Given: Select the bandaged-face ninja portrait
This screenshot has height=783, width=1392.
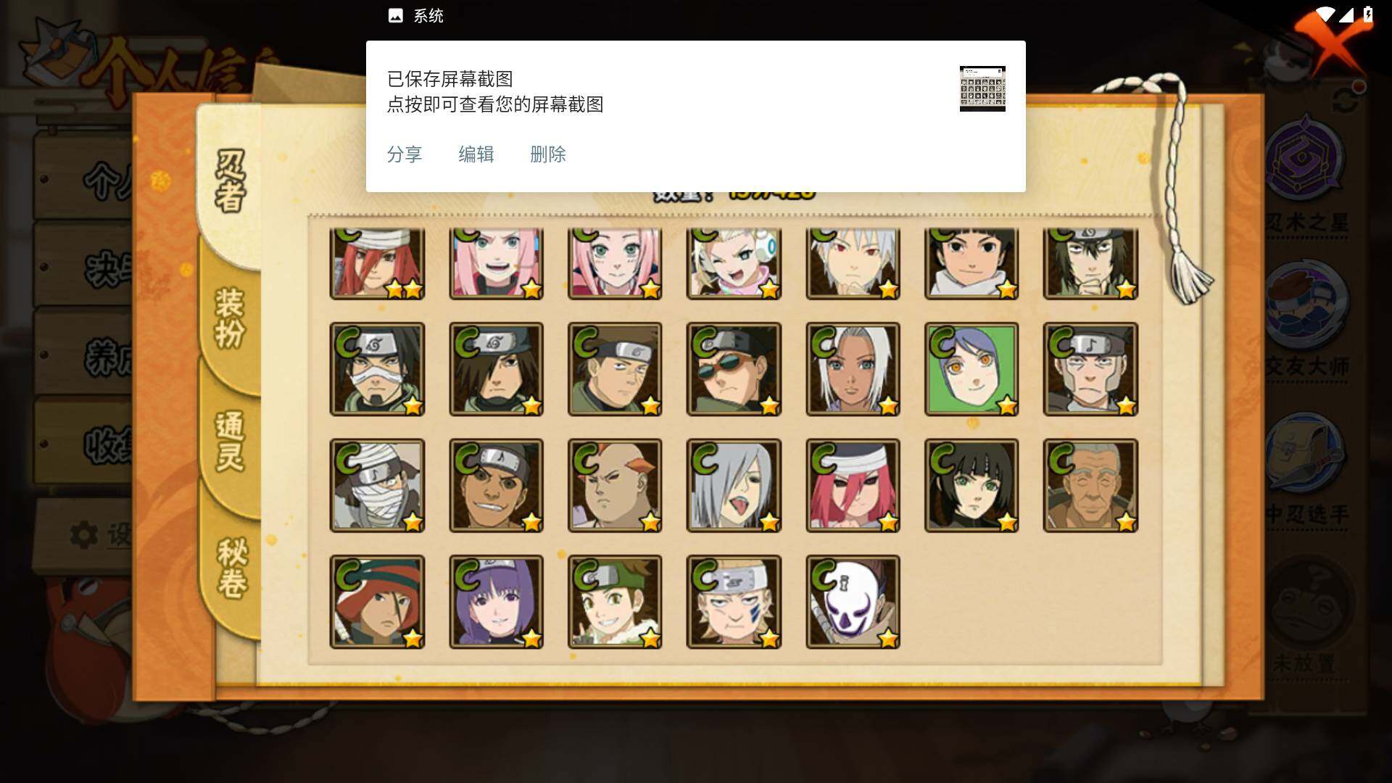Looking at the screenshot, I should (x=377, y=486).
